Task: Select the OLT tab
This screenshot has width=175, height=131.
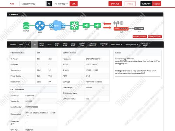Action: click(x=34, y=45)
